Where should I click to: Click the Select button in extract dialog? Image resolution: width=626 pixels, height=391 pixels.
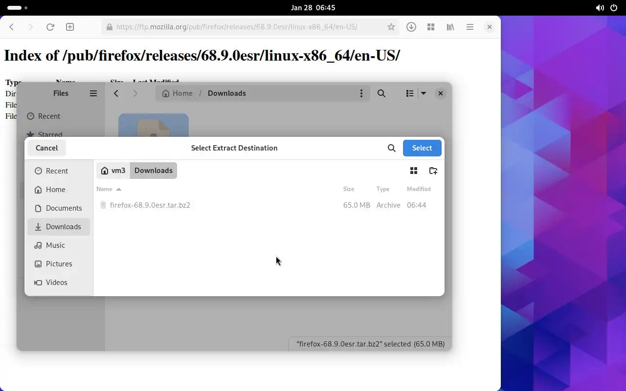point(422,148)
